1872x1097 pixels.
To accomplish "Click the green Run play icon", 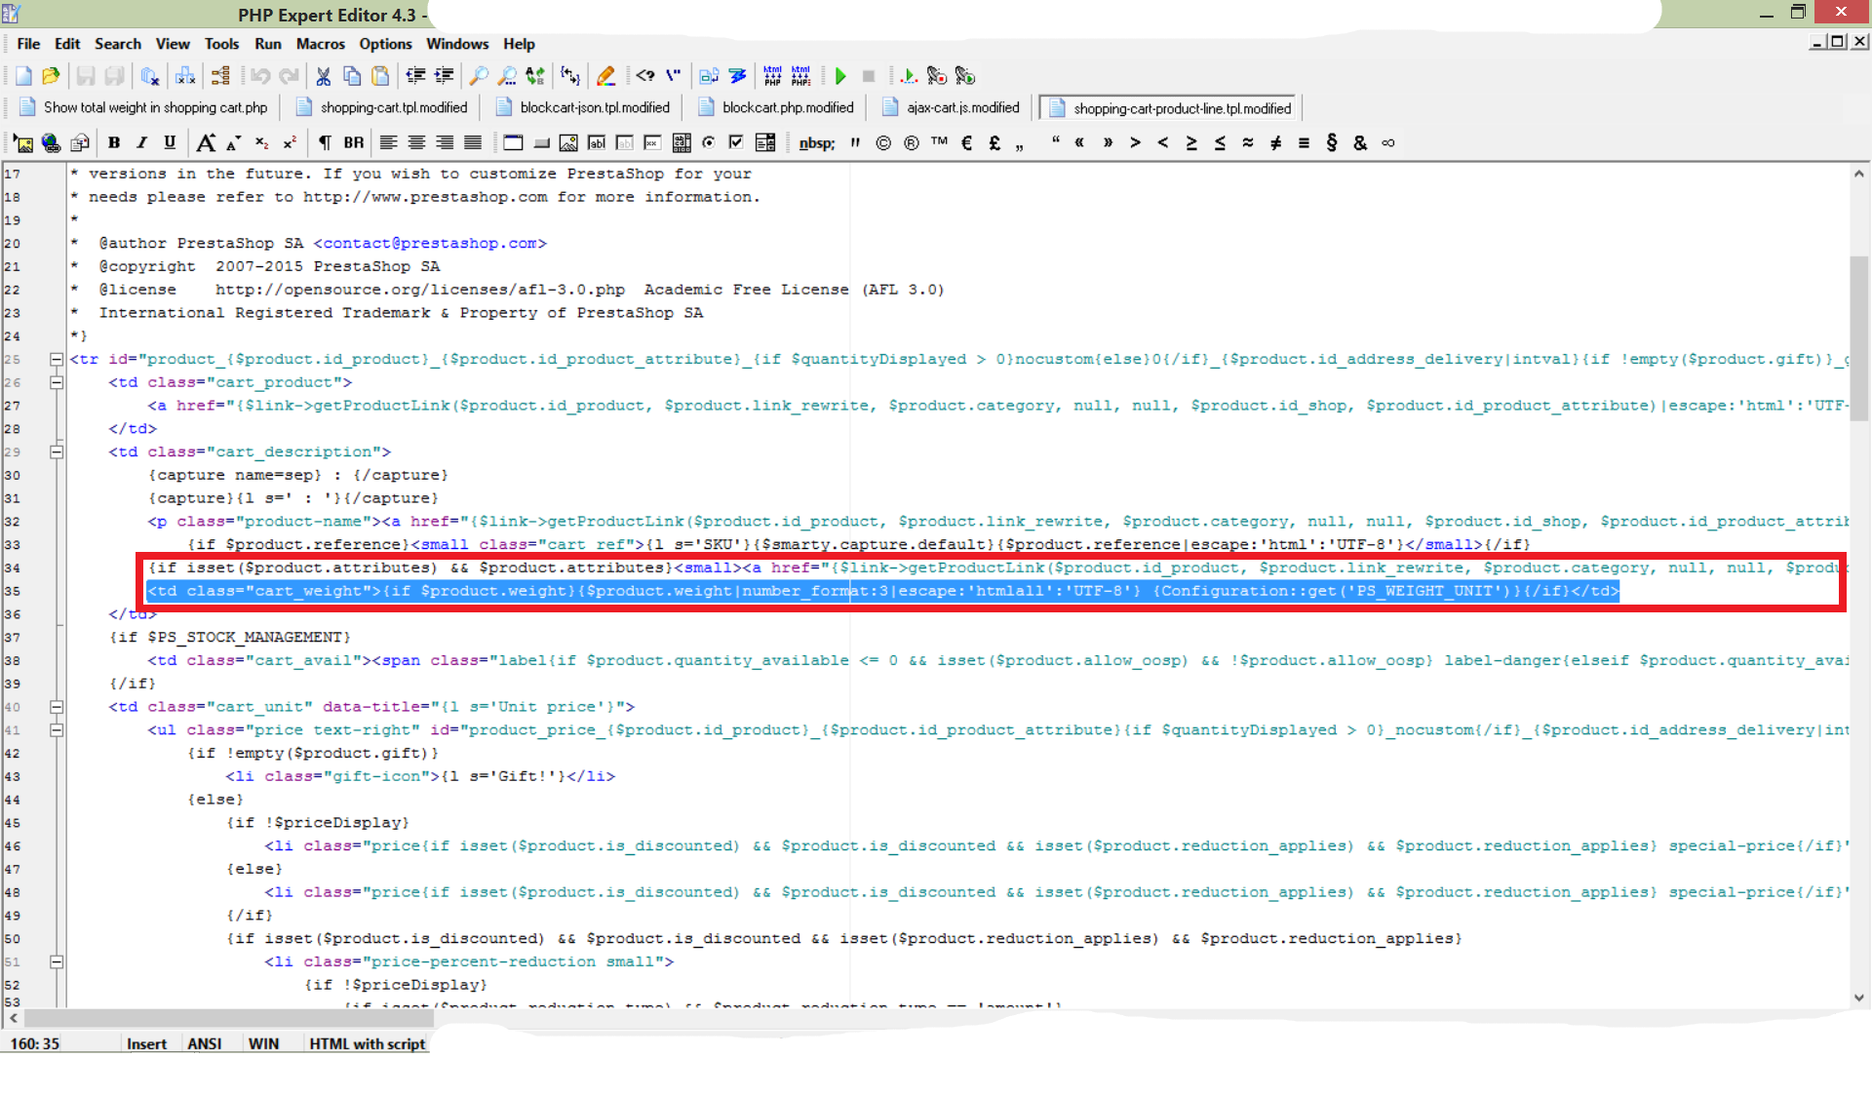I will click(840, 76).
